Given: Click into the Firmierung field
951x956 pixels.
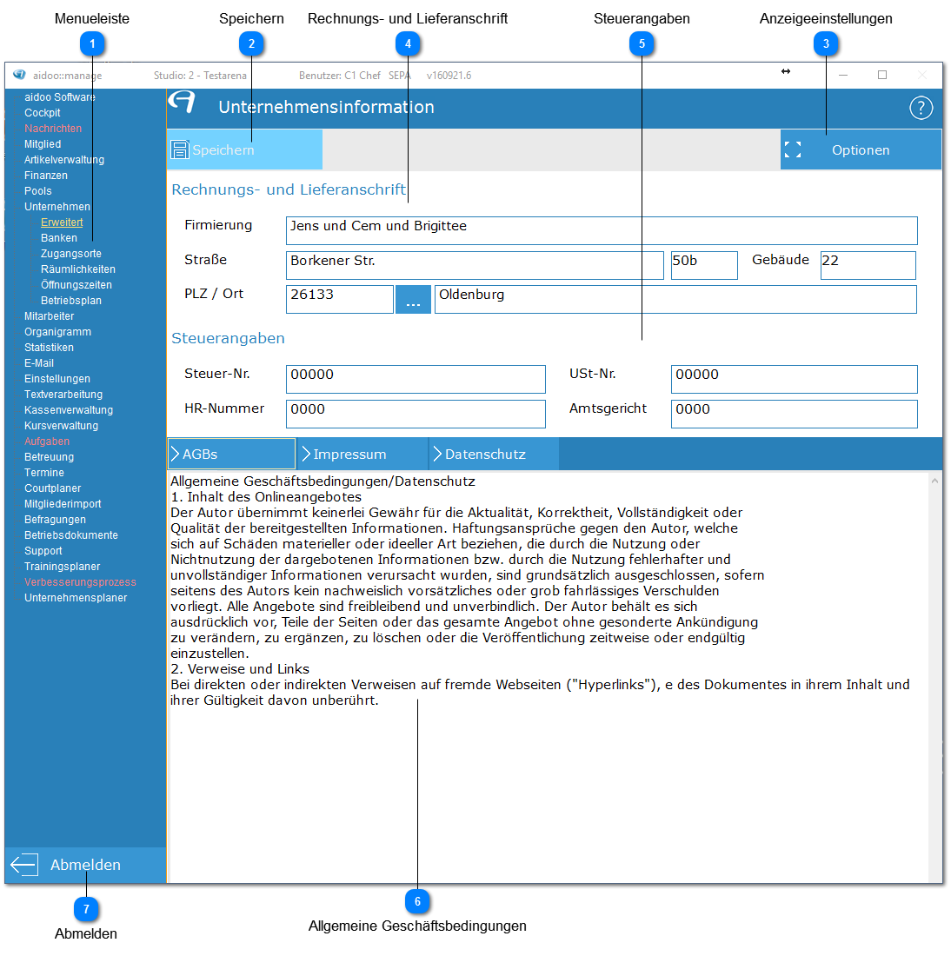Looking at the screenshot, I should pos(602,230).
